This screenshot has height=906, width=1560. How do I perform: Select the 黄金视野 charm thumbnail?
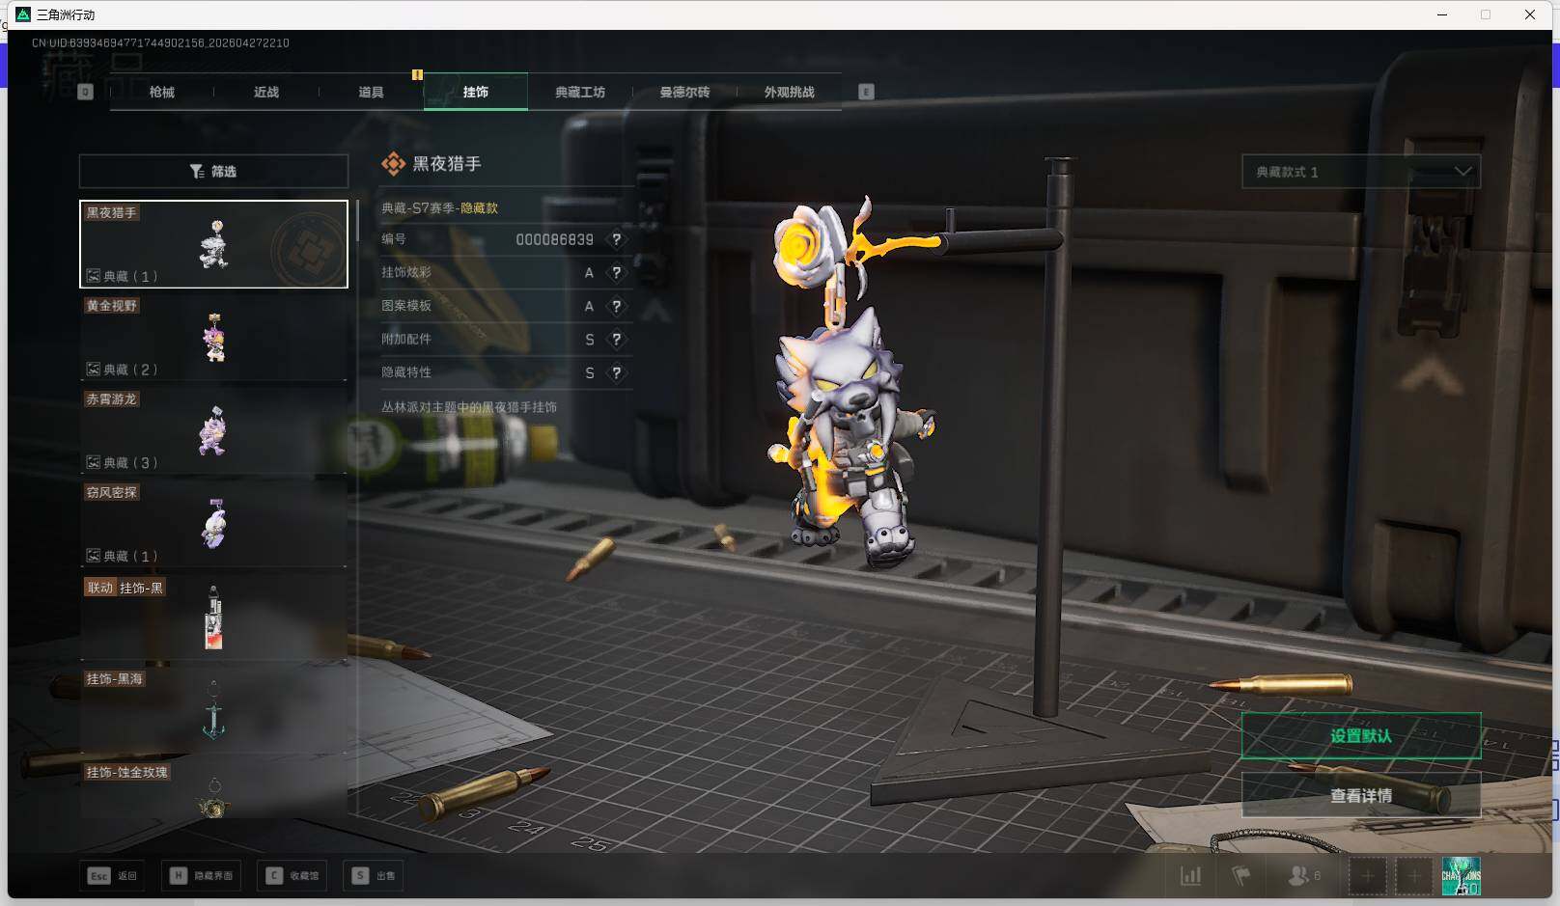(213, 338)
